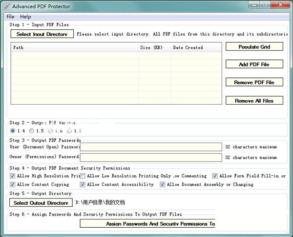Click the Size (KB) column header
The image size is (293, 237).
154,48
